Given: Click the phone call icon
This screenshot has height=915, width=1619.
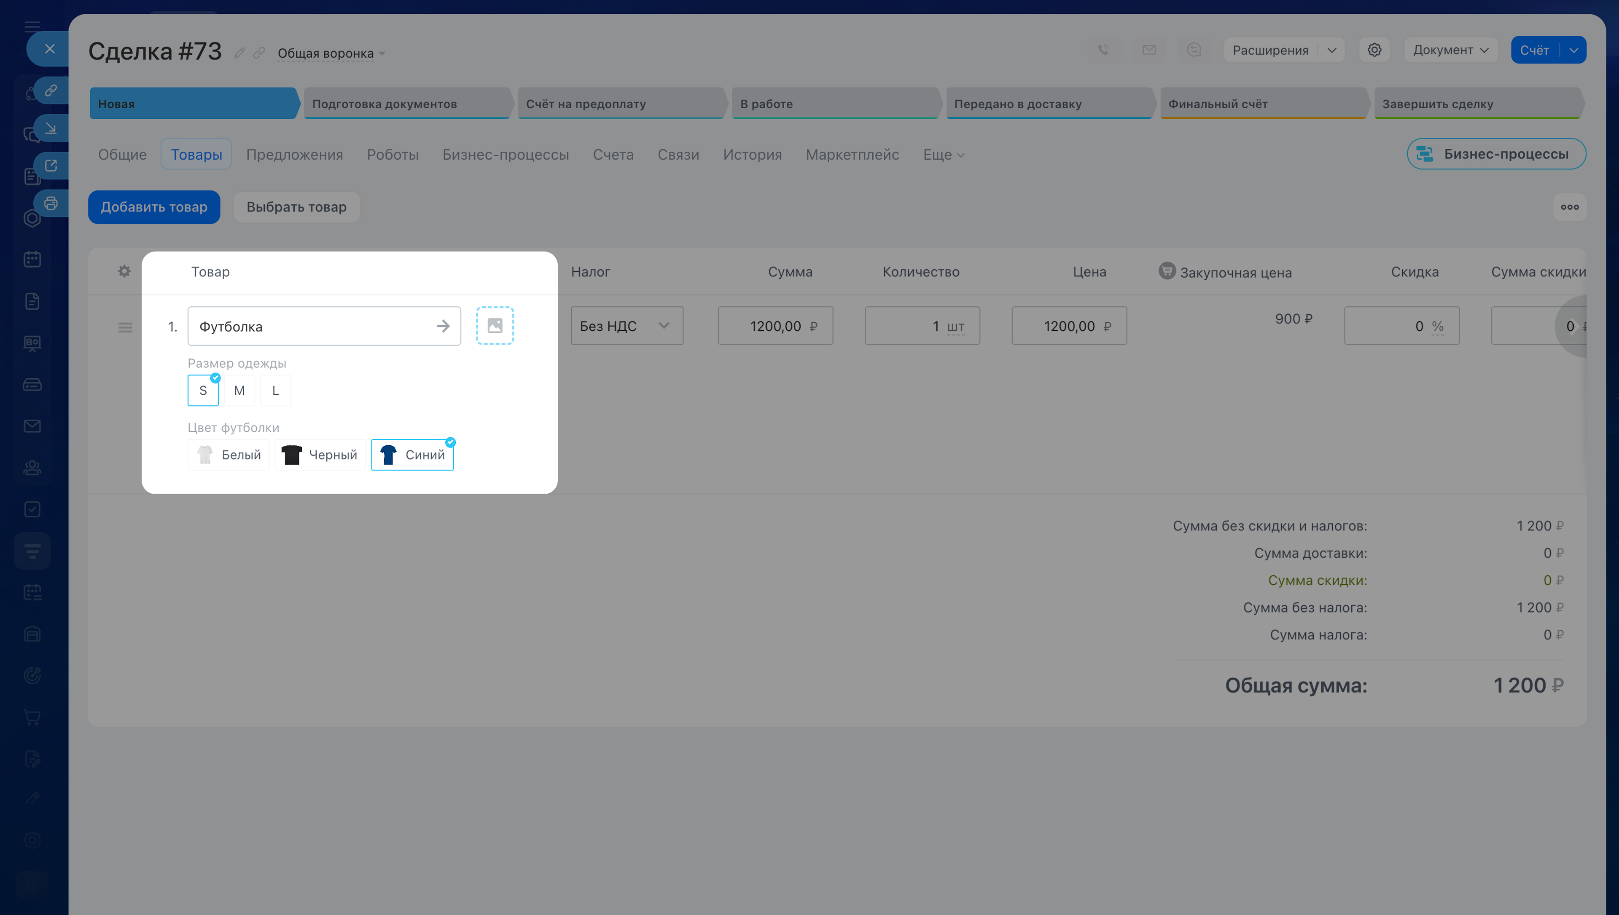Looking at the screenshot, I should 1103,50.
